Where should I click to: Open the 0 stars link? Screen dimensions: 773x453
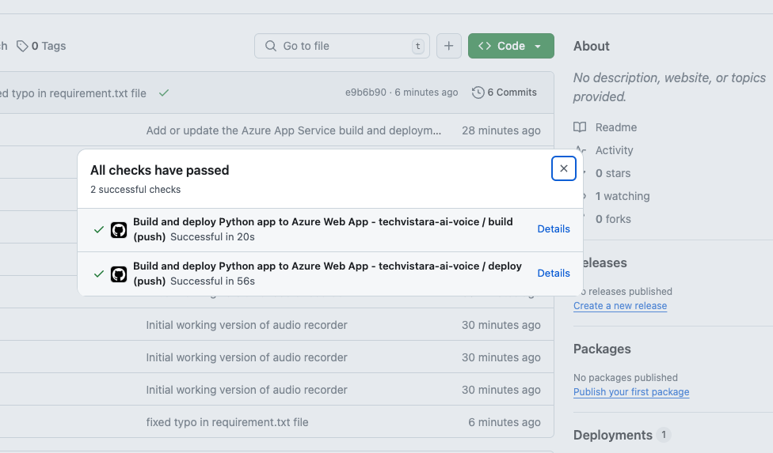coord(612,173)
